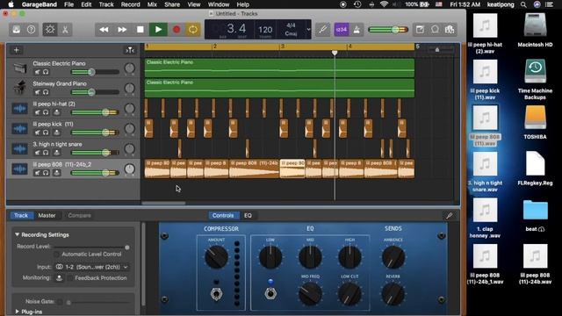Mute the 3. high n tight snare track
Viewport: 562px width, 316px height.
pos(37,153)
